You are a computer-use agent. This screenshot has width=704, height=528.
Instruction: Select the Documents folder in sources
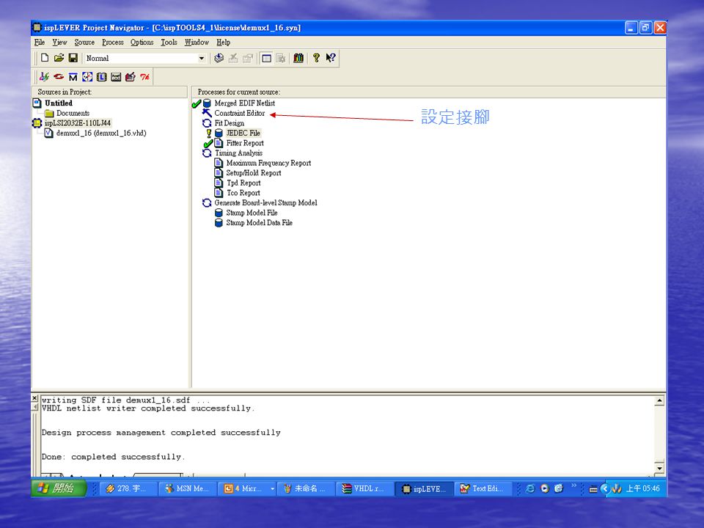(x=73, y=113)
